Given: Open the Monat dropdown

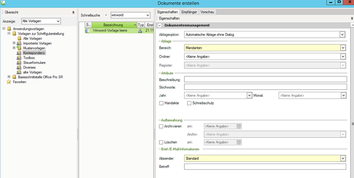Looking at the screenshot, I should [x=343, y=95].
